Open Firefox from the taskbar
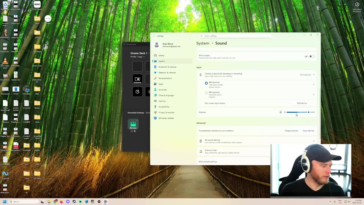Screen dimensions: 364x205 click(61, 202)
